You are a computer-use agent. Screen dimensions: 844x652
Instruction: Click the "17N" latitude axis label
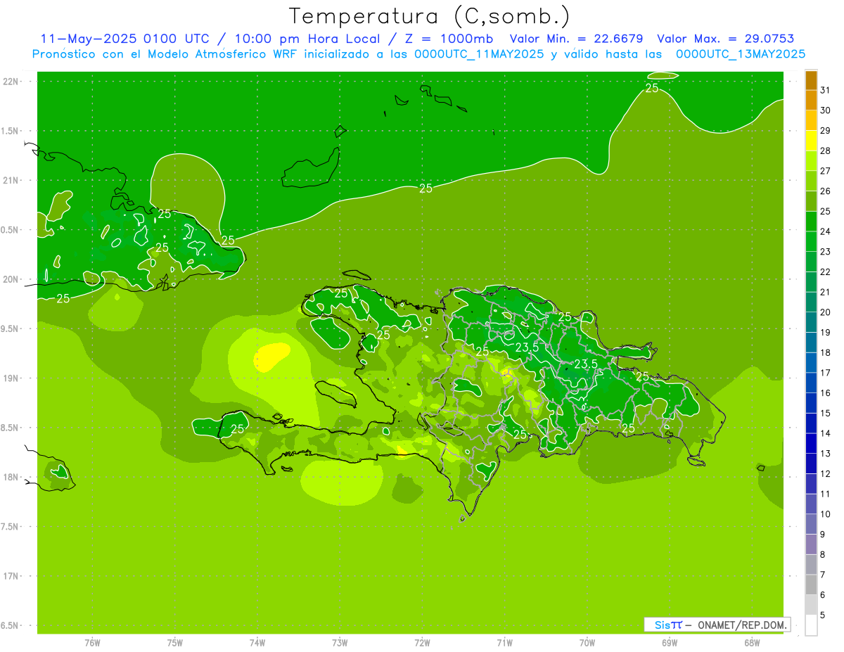(x=11, y=576)
